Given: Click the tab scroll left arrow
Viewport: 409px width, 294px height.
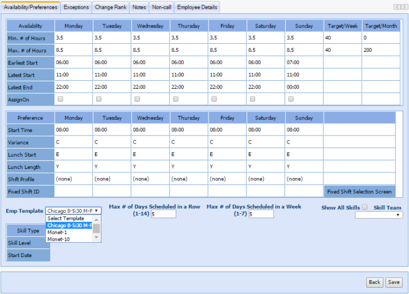Looking at the screenshot, I should (397, 7).
